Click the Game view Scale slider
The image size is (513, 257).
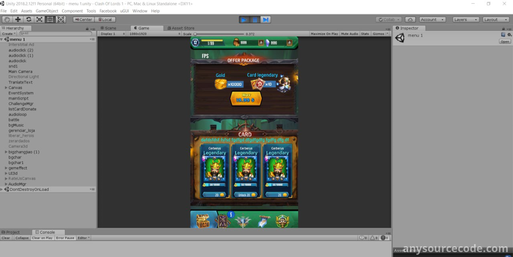pyautogui.click(x=219, y=34)
